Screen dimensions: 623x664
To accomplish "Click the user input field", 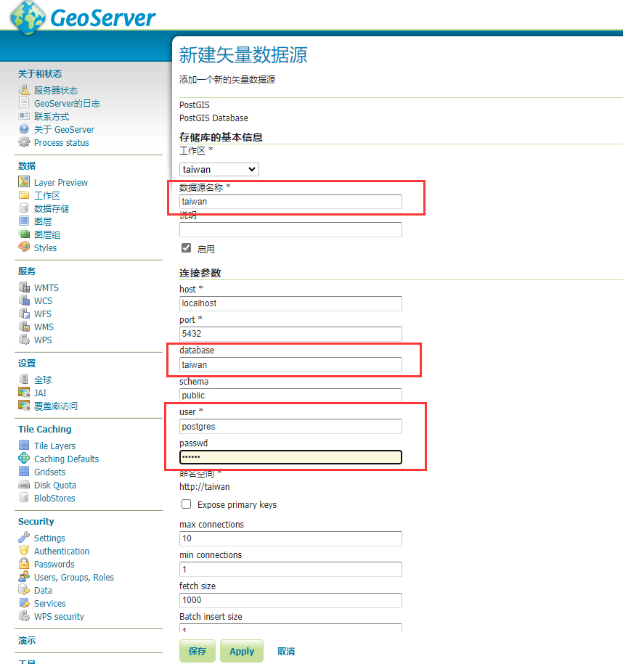I will coord(290,427).
